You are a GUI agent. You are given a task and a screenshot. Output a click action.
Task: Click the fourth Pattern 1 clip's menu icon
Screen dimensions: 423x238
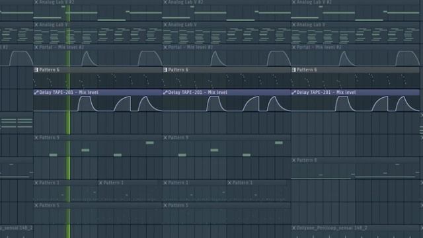tap(229, 182)
